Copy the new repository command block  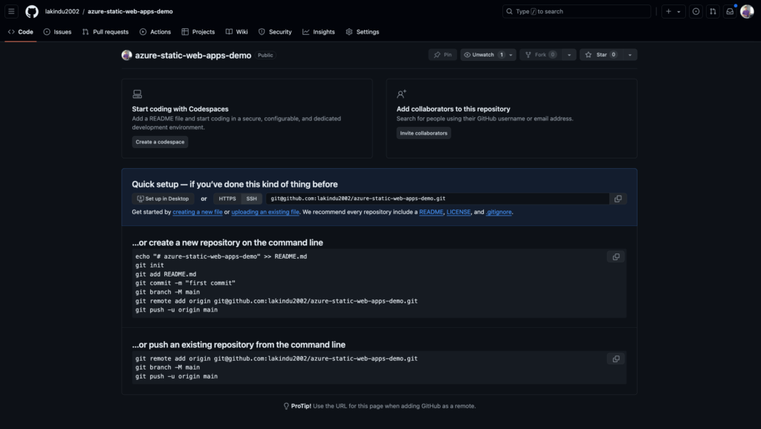[616, 257]
